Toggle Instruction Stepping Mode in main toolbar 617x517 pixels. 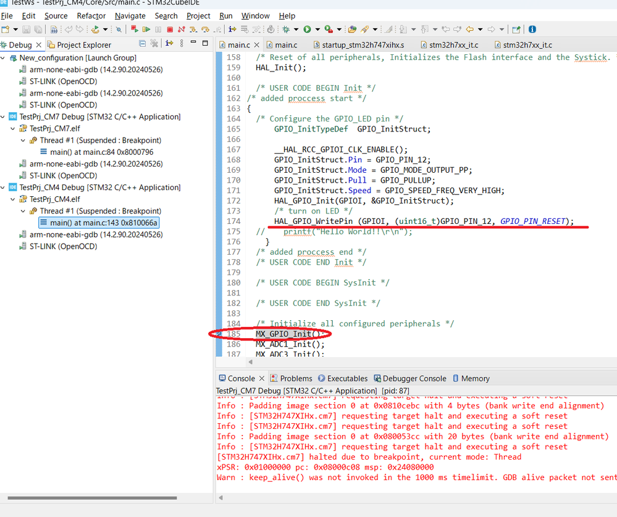point(233,29)
